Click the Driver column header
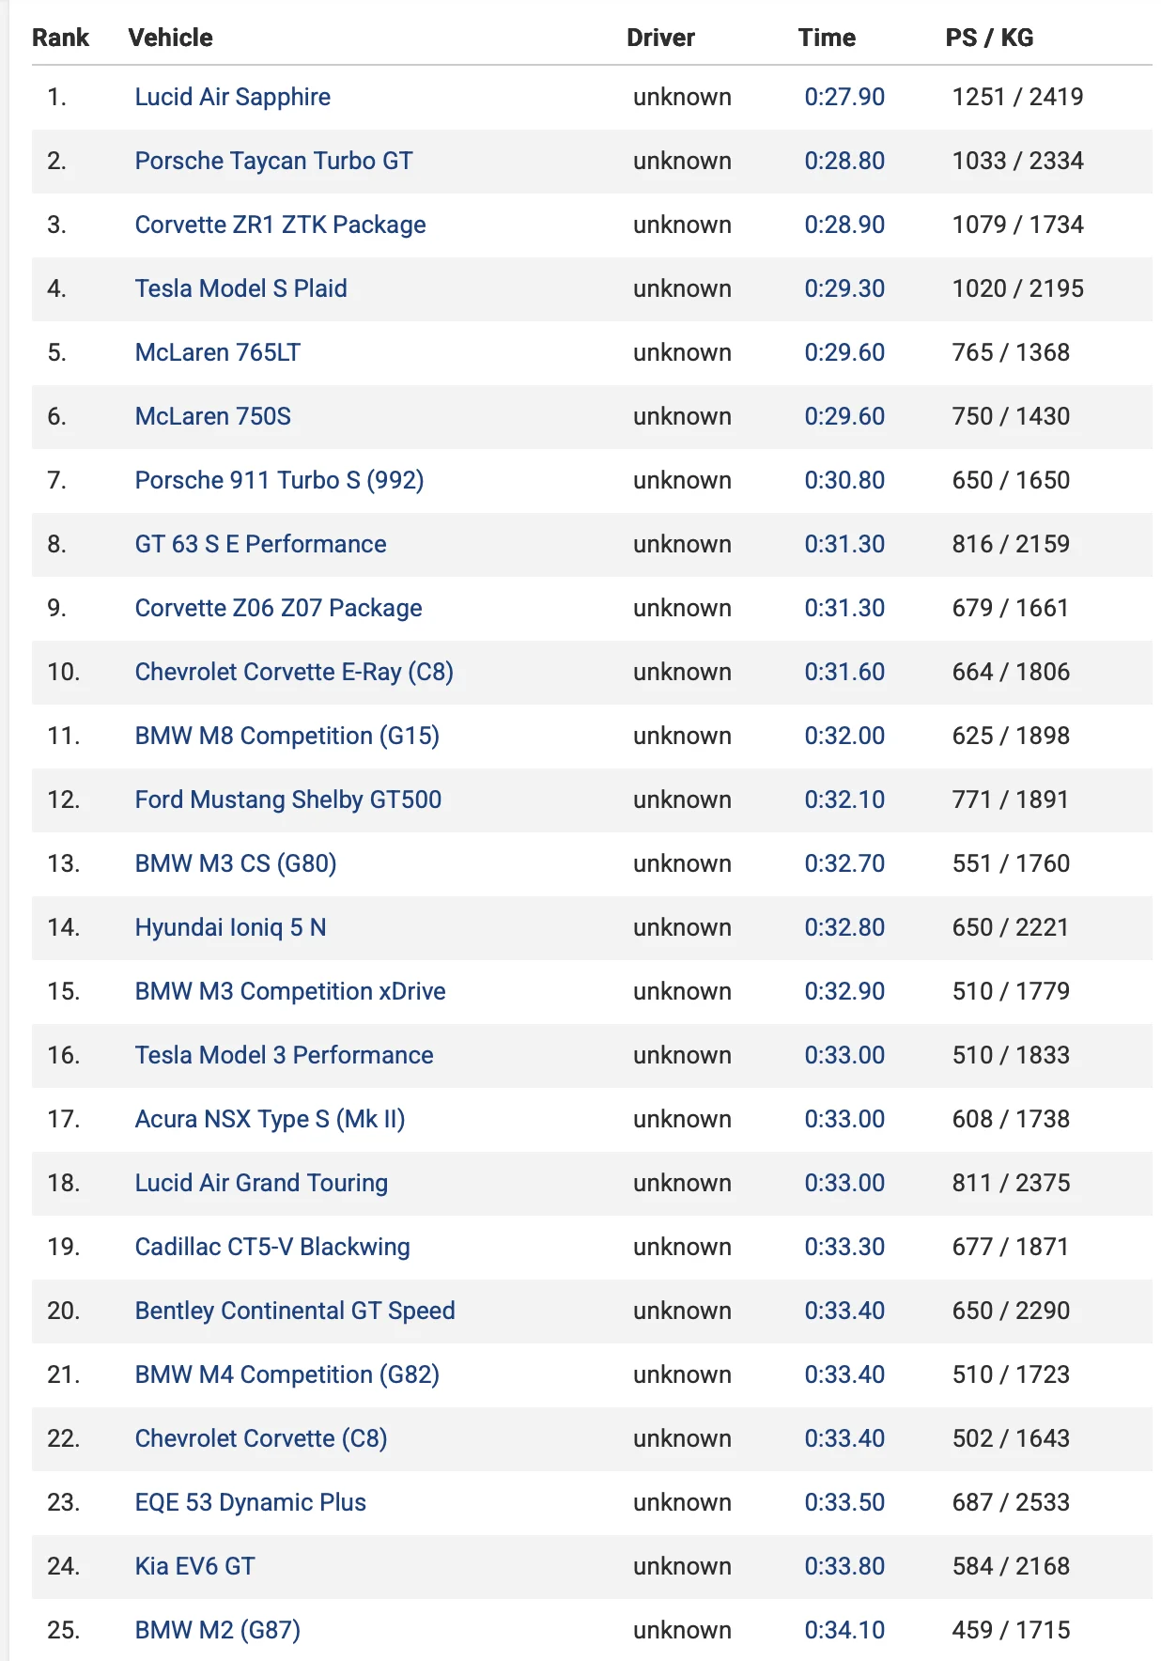Viewport: 1161px width, 1661px height. click(660, 38)
